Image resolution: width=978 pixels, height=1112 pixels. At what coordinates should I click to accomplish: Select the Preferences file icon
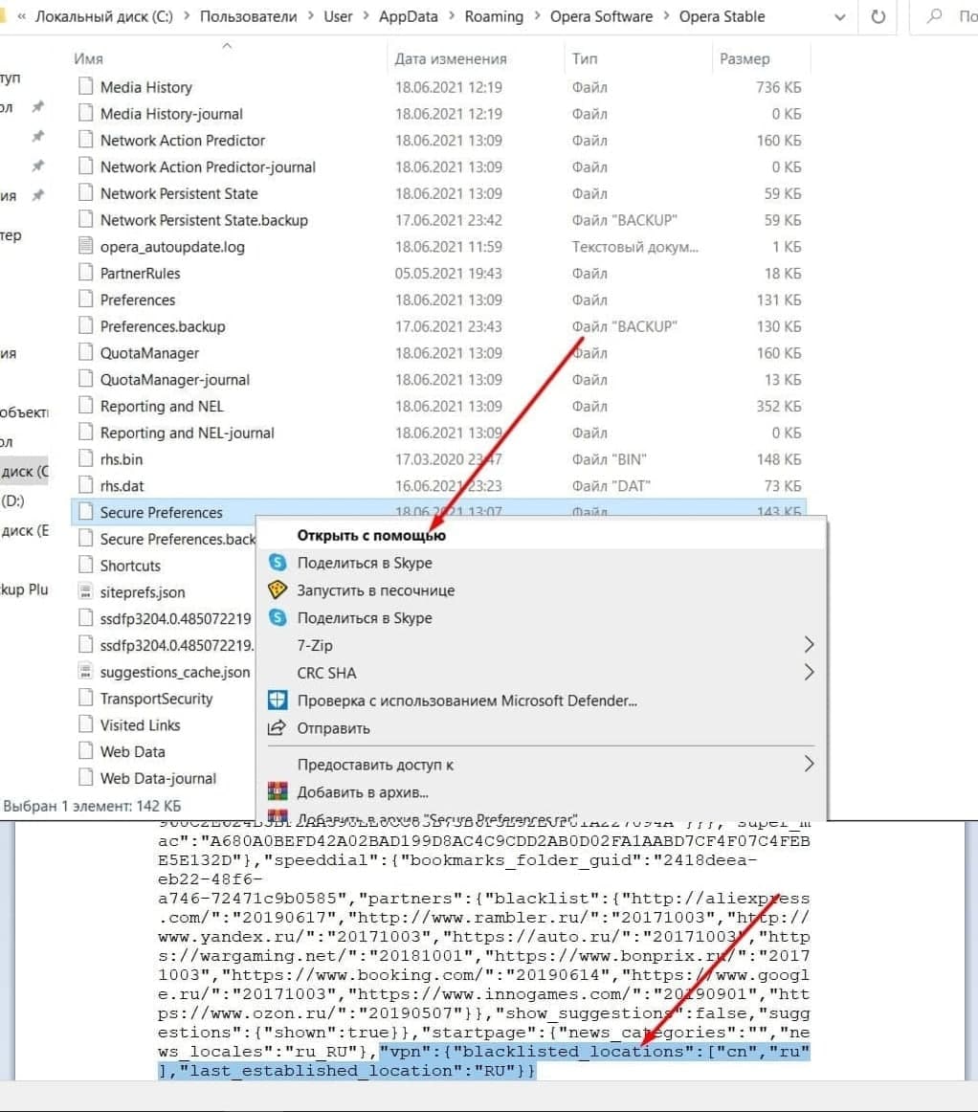click(86, 300)
